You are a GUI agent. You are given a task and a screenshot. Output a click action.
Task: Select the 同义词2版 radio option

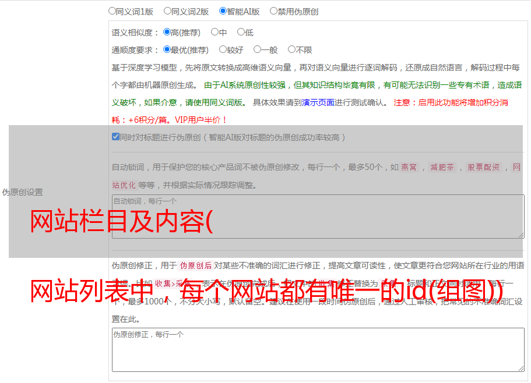point(167,11)
